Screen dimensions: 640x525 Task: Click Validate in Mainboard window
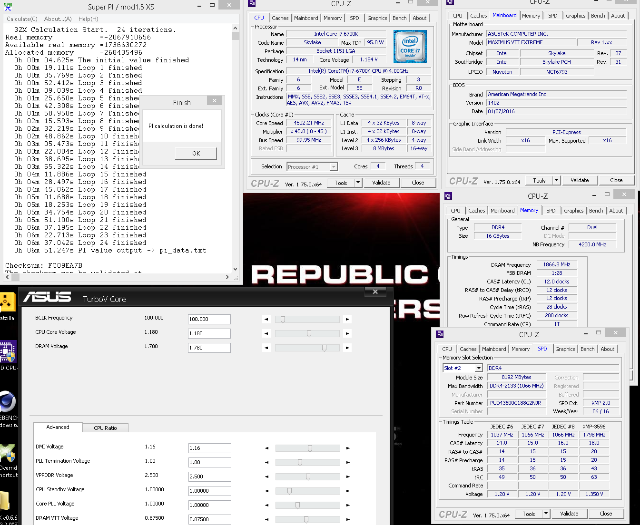coord(580,180)
